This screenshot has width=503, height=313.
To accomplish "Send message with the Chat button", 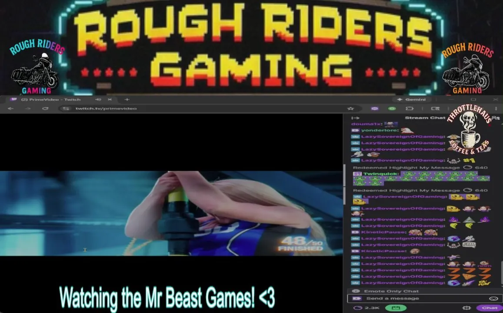I will click(490, 308).
